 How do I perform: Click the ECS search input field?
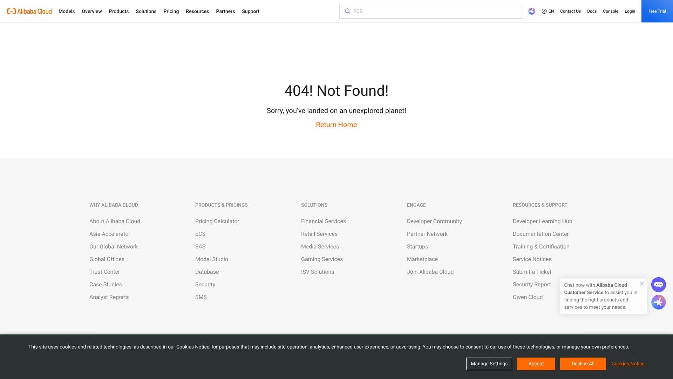(430, 11)
